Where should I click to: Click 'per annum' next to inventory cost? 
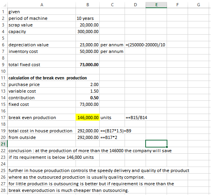[x=112, y=51]
